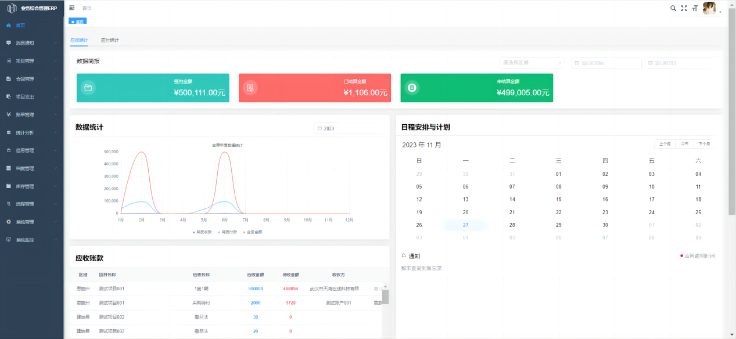This screenshot has height=339, width=736.
Task: Select date 27 on the November calendar
Action: (x=465, y=226)
